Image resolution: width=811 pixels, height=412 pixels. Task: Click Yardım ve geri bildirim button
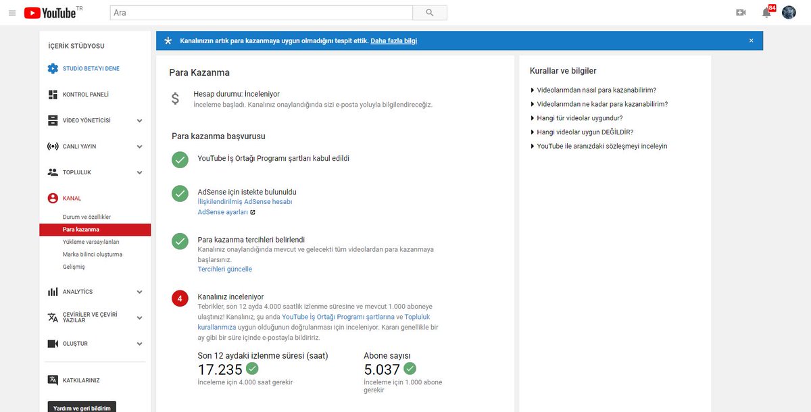click(x=82, y=408)
